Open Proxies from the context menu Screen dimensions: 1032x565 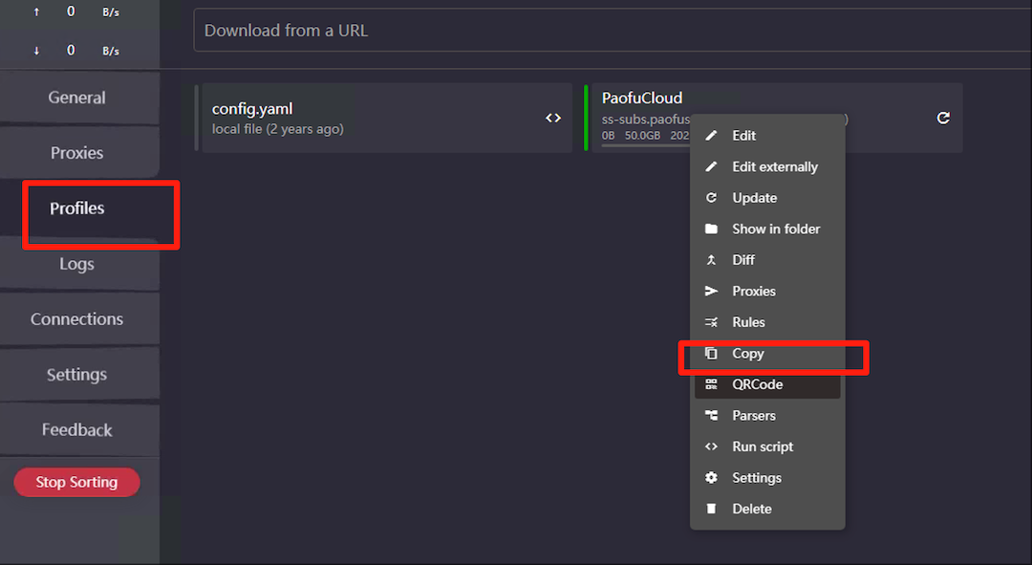click(754, 292)
